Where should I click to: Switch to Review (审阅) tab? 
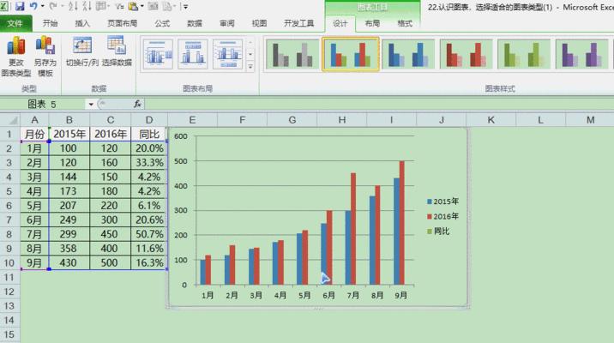227,23
